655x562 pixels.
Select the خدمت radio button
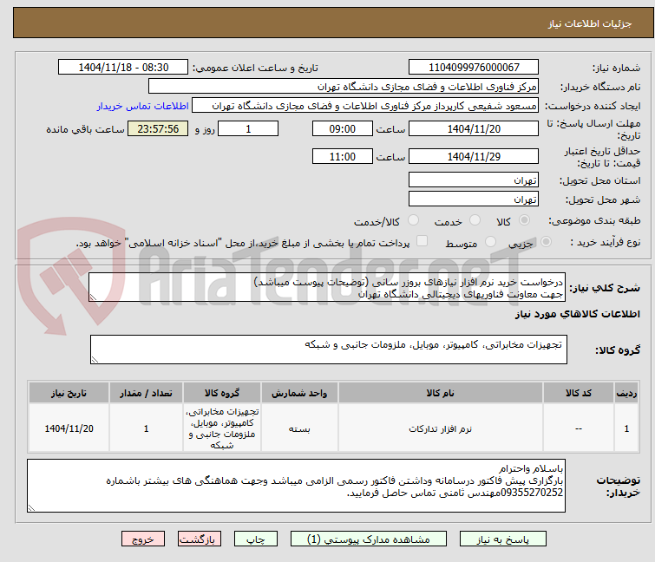(x=475, y=220)
